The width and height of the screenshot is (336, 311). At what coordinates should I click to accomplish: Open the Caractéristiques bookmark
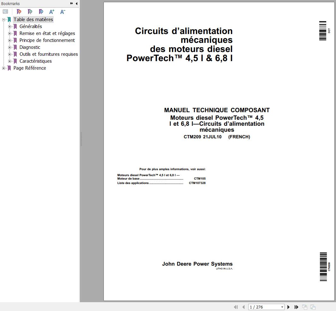point(36,61)
